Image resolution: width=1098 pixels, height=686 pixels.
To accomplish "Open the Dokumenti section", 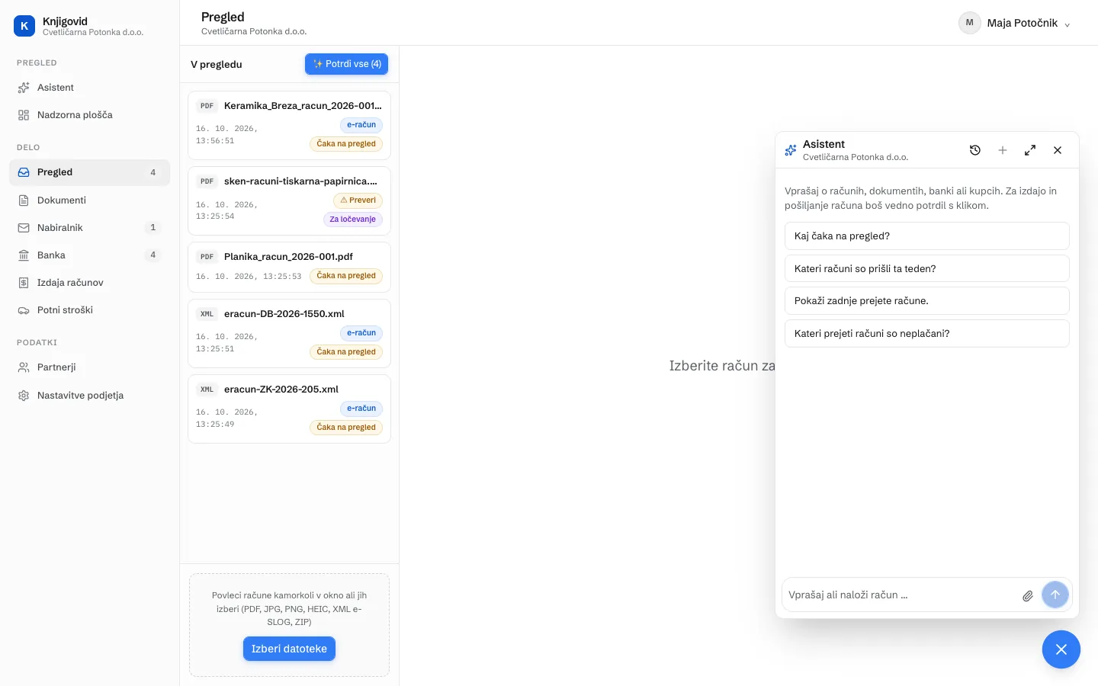I will 89,200.
